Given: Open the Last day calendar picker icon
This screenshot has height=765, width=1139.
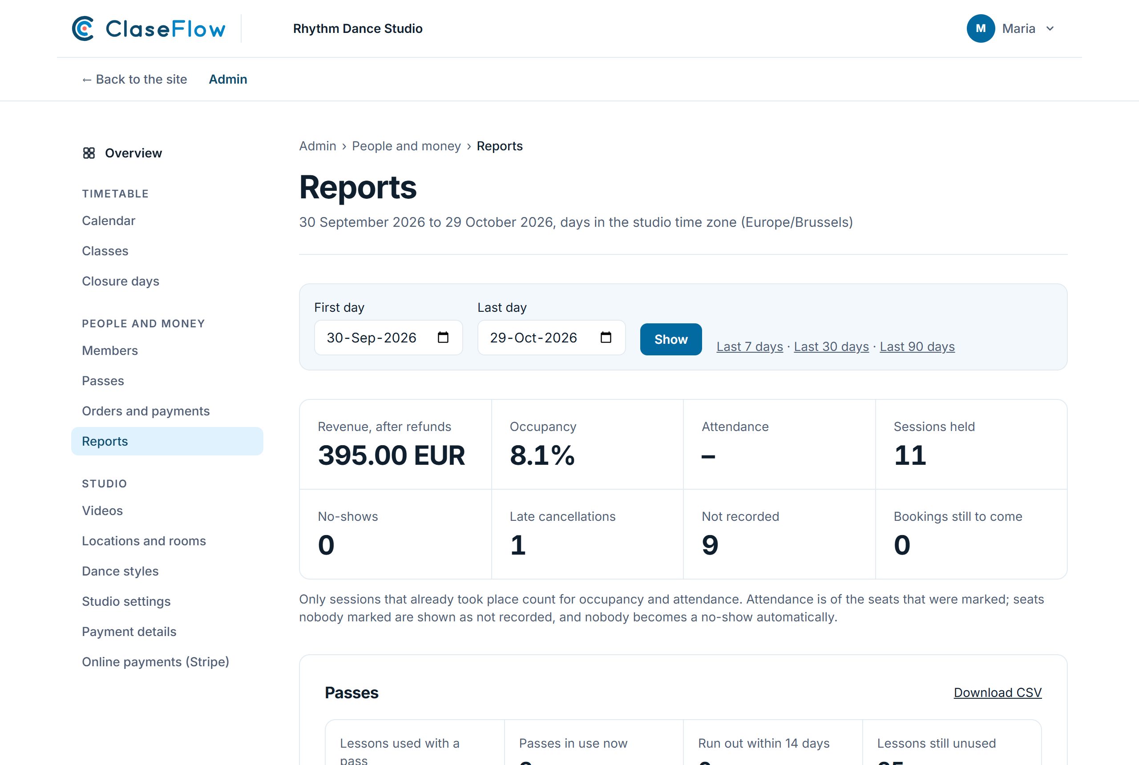Looking at the screenshot, I should (606, 337).
